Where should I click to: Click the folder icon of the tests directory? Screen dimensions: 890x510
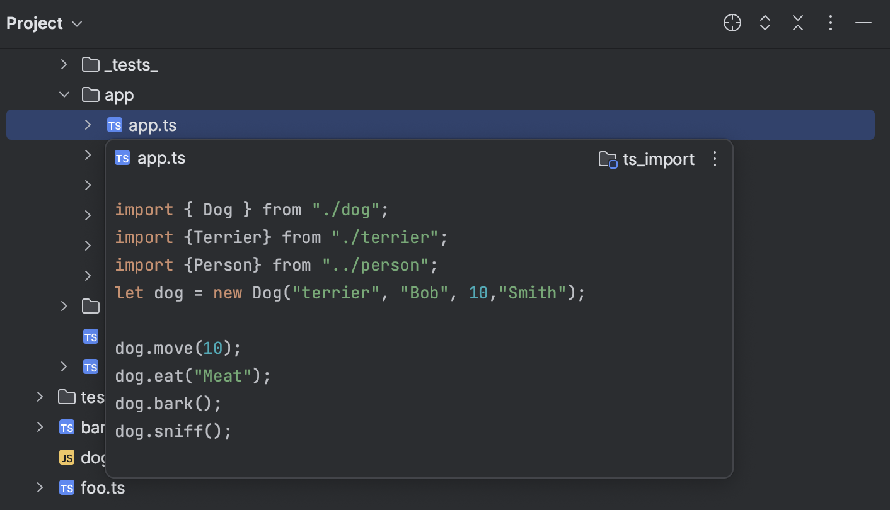[67, 397]
